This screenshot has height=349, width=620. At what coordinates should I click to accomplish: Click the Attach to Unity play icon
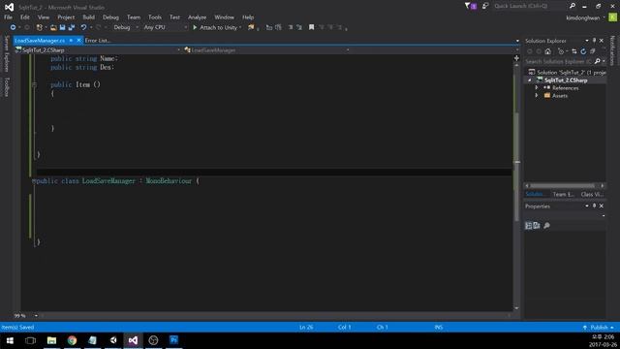(195, 27)
